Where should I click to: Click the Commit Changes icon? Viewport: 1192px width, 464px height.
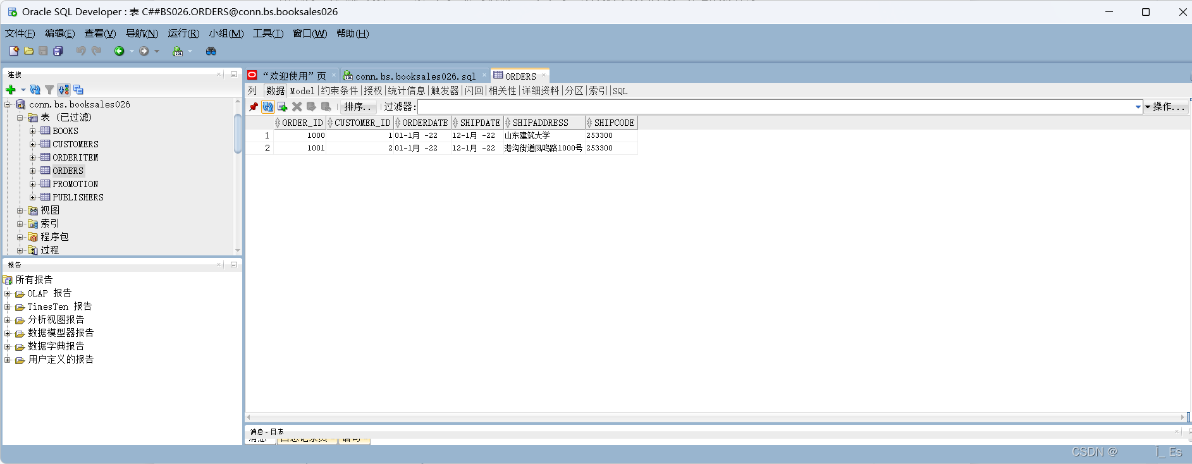[311, 107]
